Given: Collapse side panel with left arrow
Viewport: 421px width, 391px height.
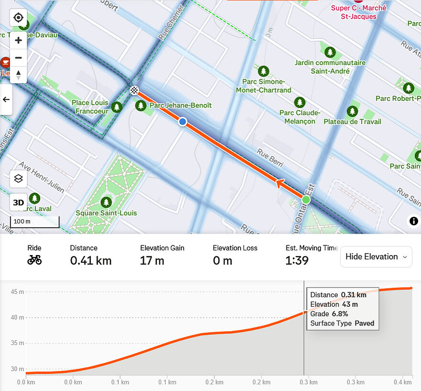Looking at the screenshot, I should pos(6,100).
